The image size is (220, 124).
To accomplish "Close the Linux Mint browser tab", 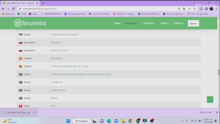I will coord(37,3).
